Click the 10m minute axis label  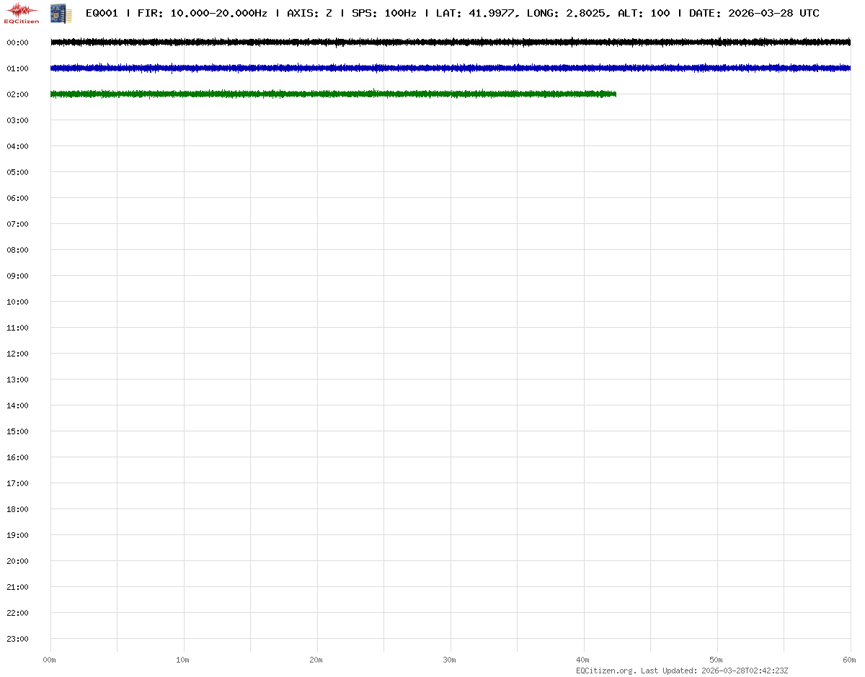click(183, 660)
